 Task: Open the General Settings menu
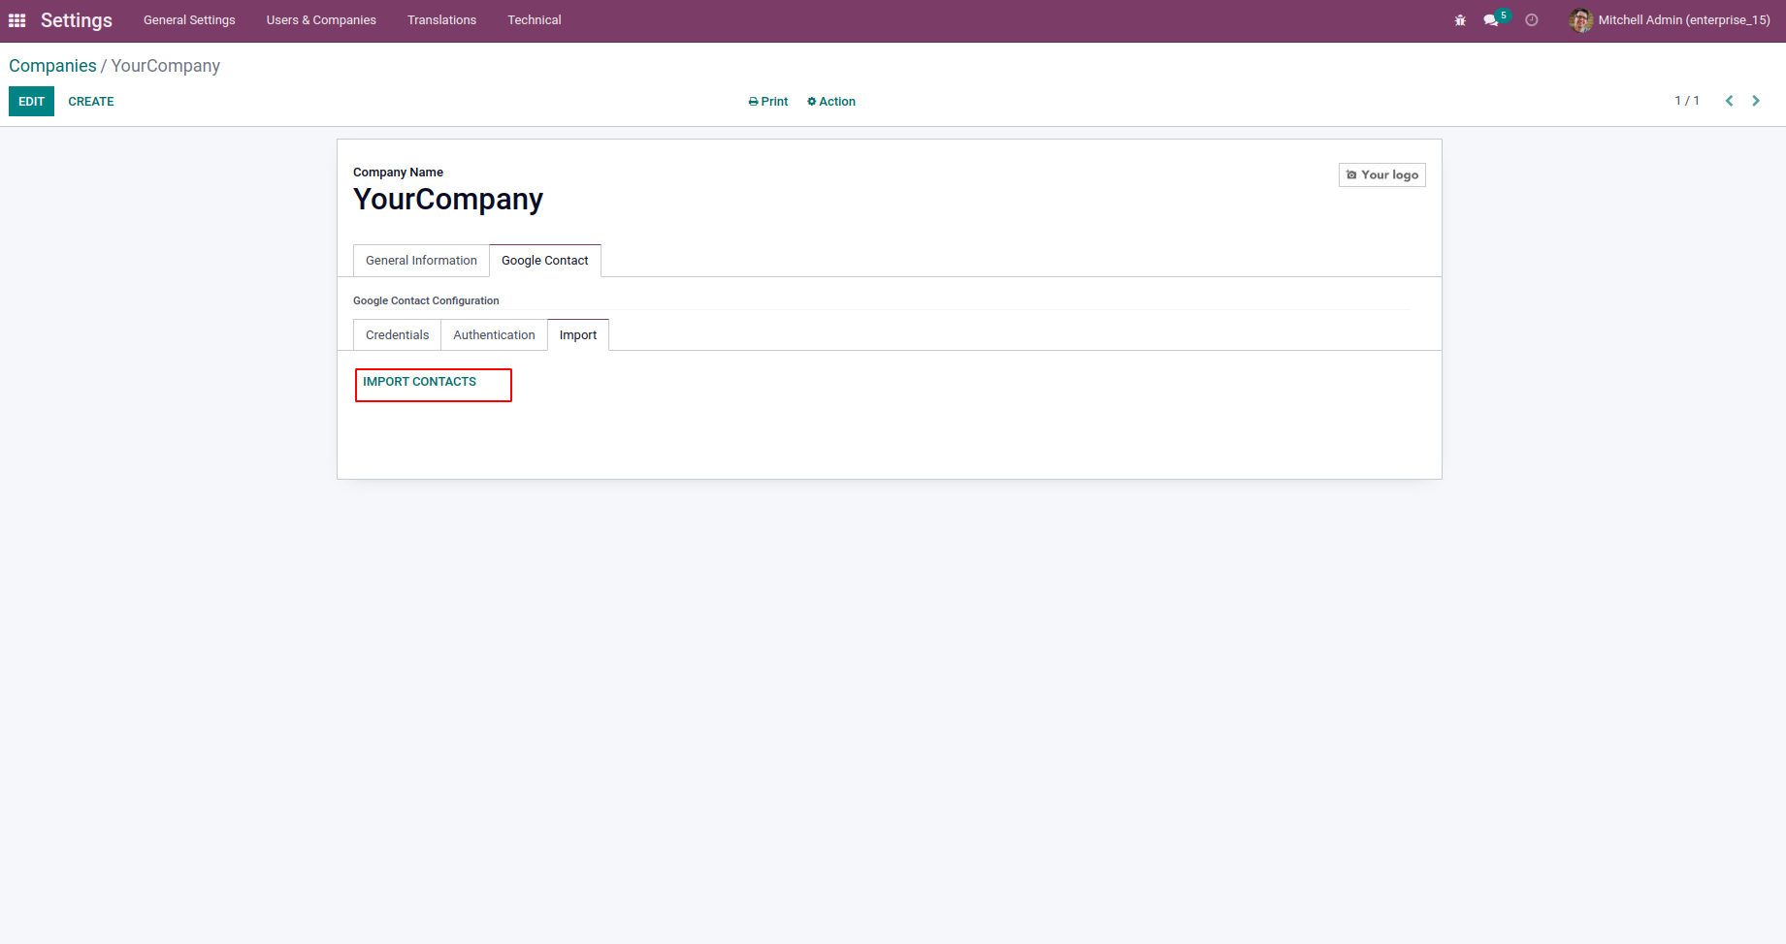[189, 20]
